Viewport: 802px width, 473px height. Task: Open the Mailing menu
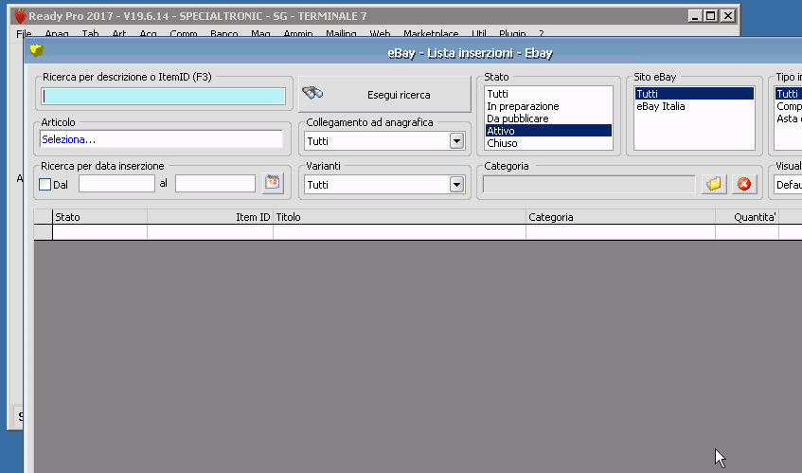(341, 34)
